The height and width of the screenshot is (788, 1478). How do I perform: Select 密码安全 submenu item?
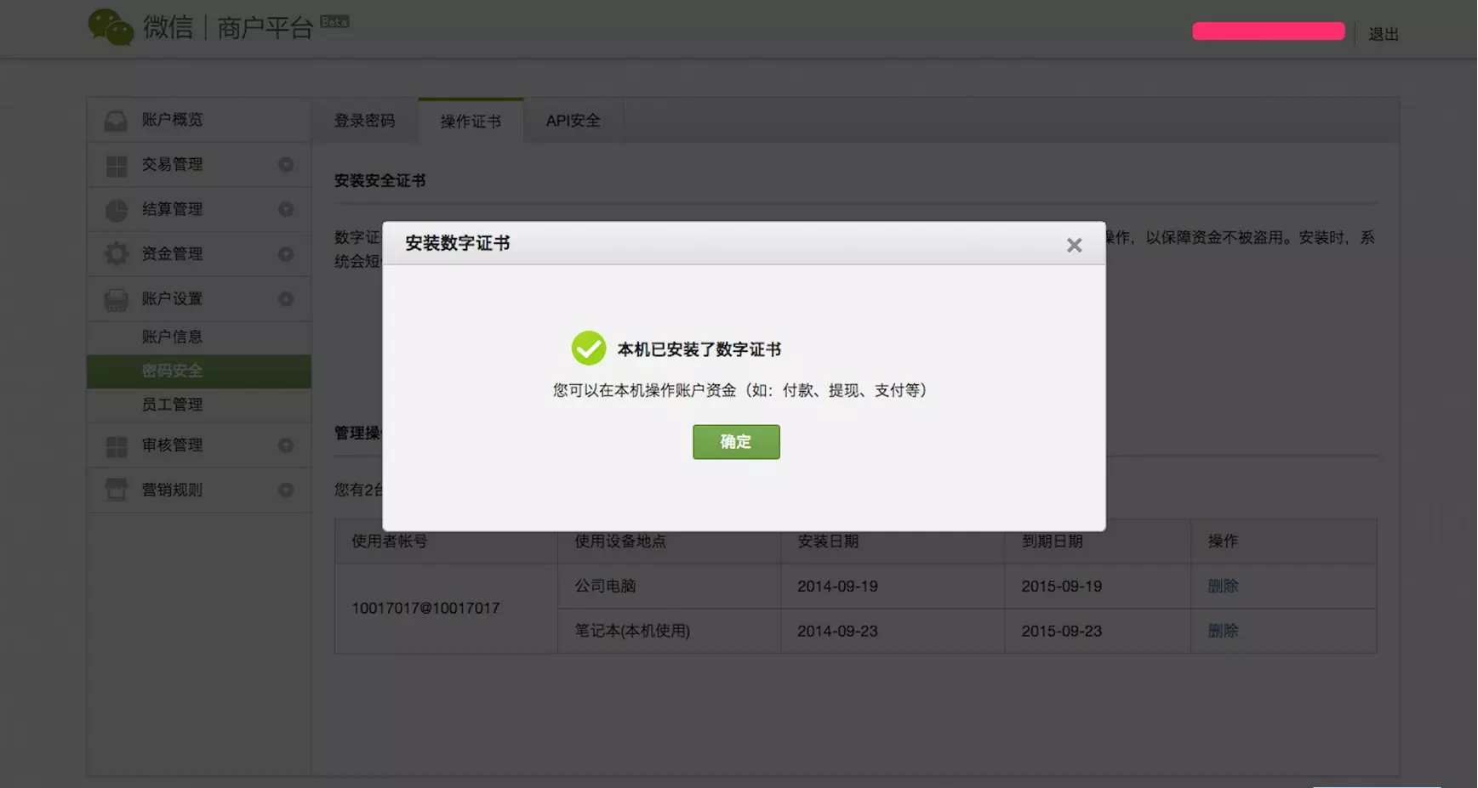click(x=199, y=371)
